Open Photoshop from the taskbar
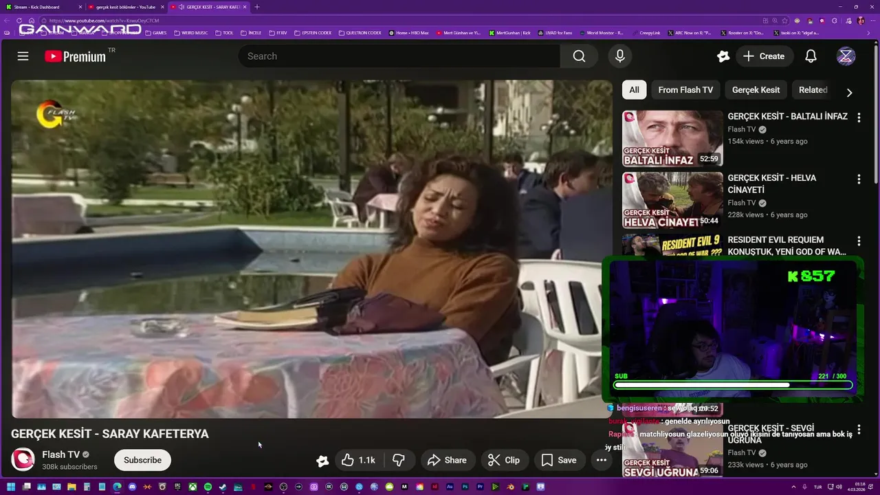880x495 pixels. tap(465, 487)
